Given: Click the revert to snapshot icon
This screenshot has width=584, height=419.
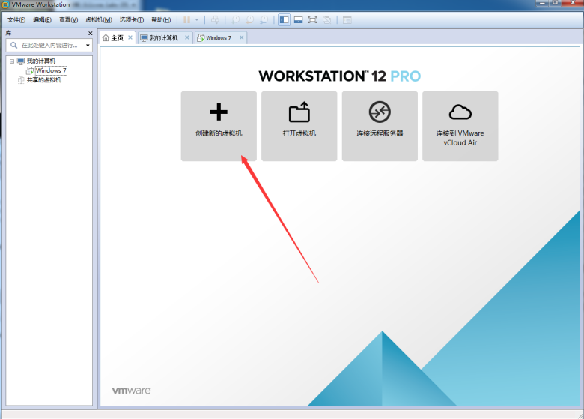Looking at the screenshot, I should 249,20.
